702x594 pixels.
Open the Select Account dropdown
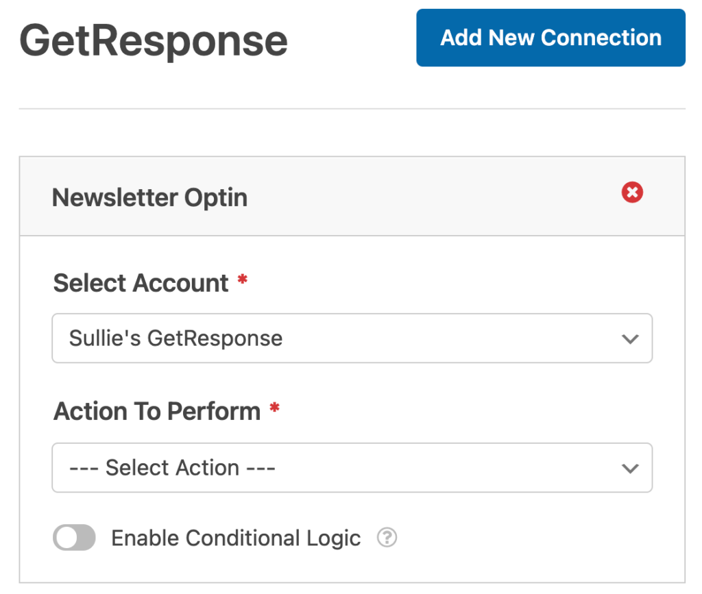[x=352, y=338]
